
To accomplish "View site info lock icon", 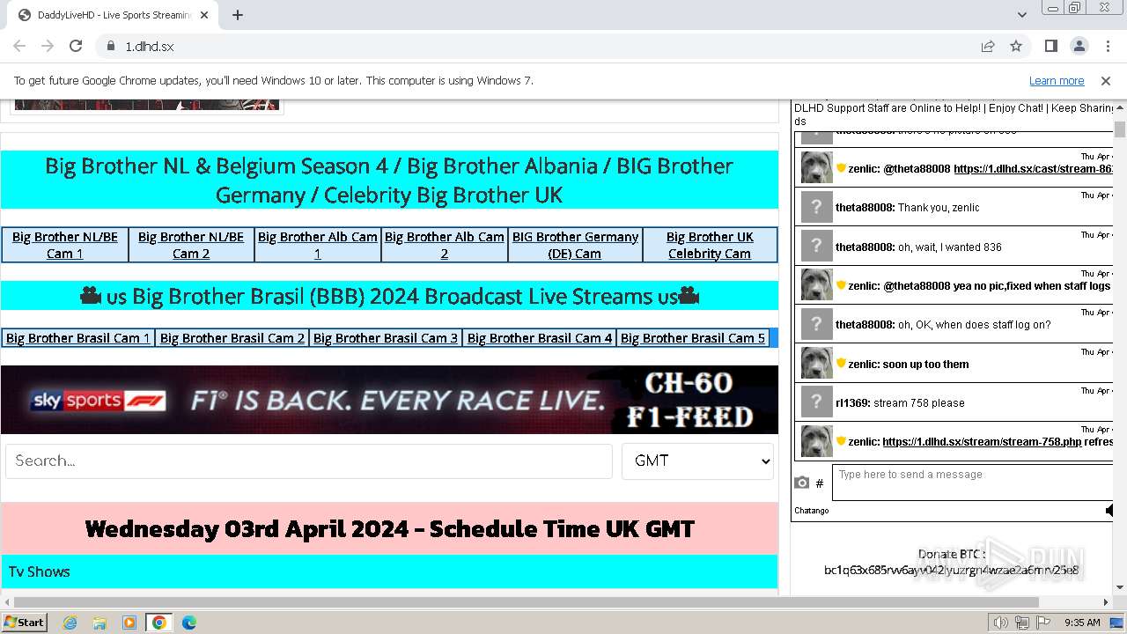I will [110, 46].
